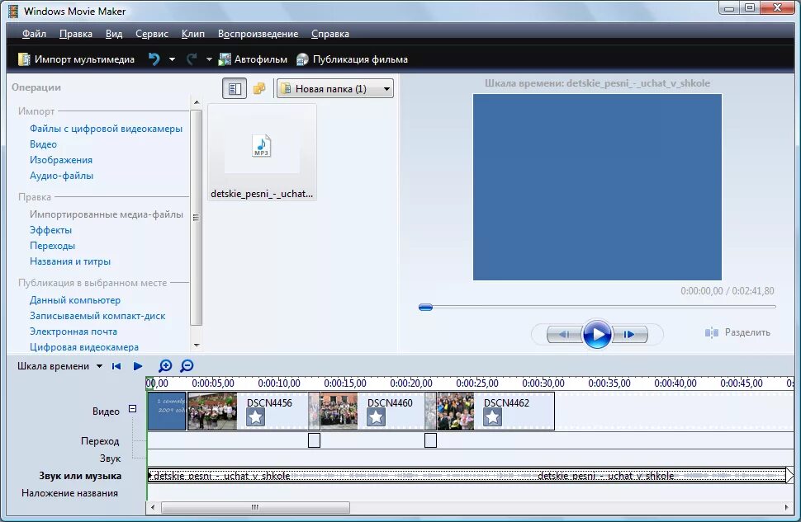Click the Import media toolbar icon
Viewport: 801px width, 522px height.
click(23, 59)
